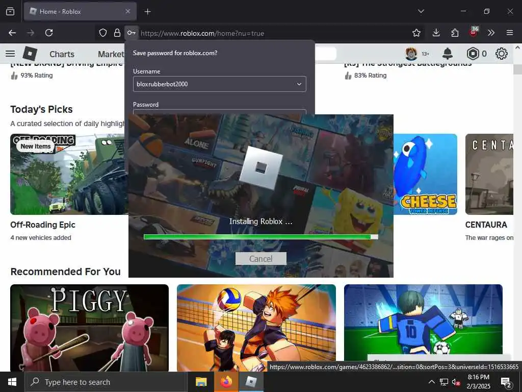Click the Save password for roblox.com heading
The height and width of the screenshot is (392, 522).
pos(175,53)
